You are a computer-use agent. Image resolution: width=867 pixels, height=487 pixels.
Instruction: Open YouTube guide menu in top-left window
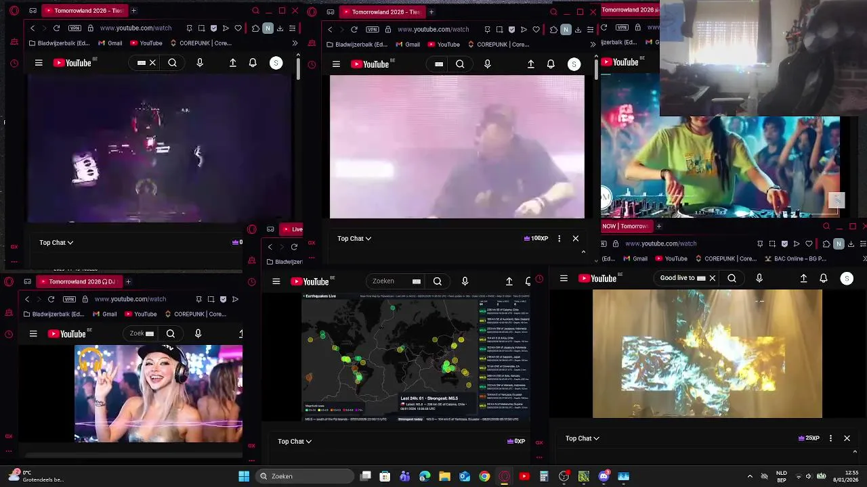[39, 63]
